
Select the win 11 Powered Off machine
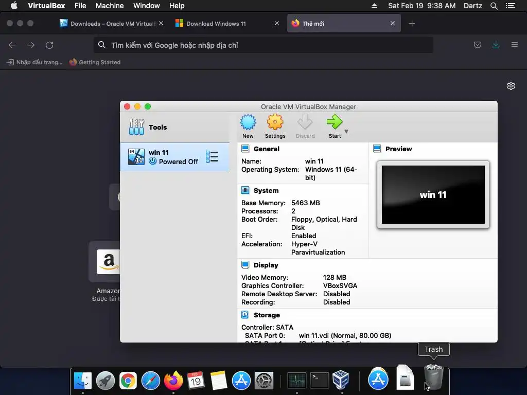tap(175, 157)
